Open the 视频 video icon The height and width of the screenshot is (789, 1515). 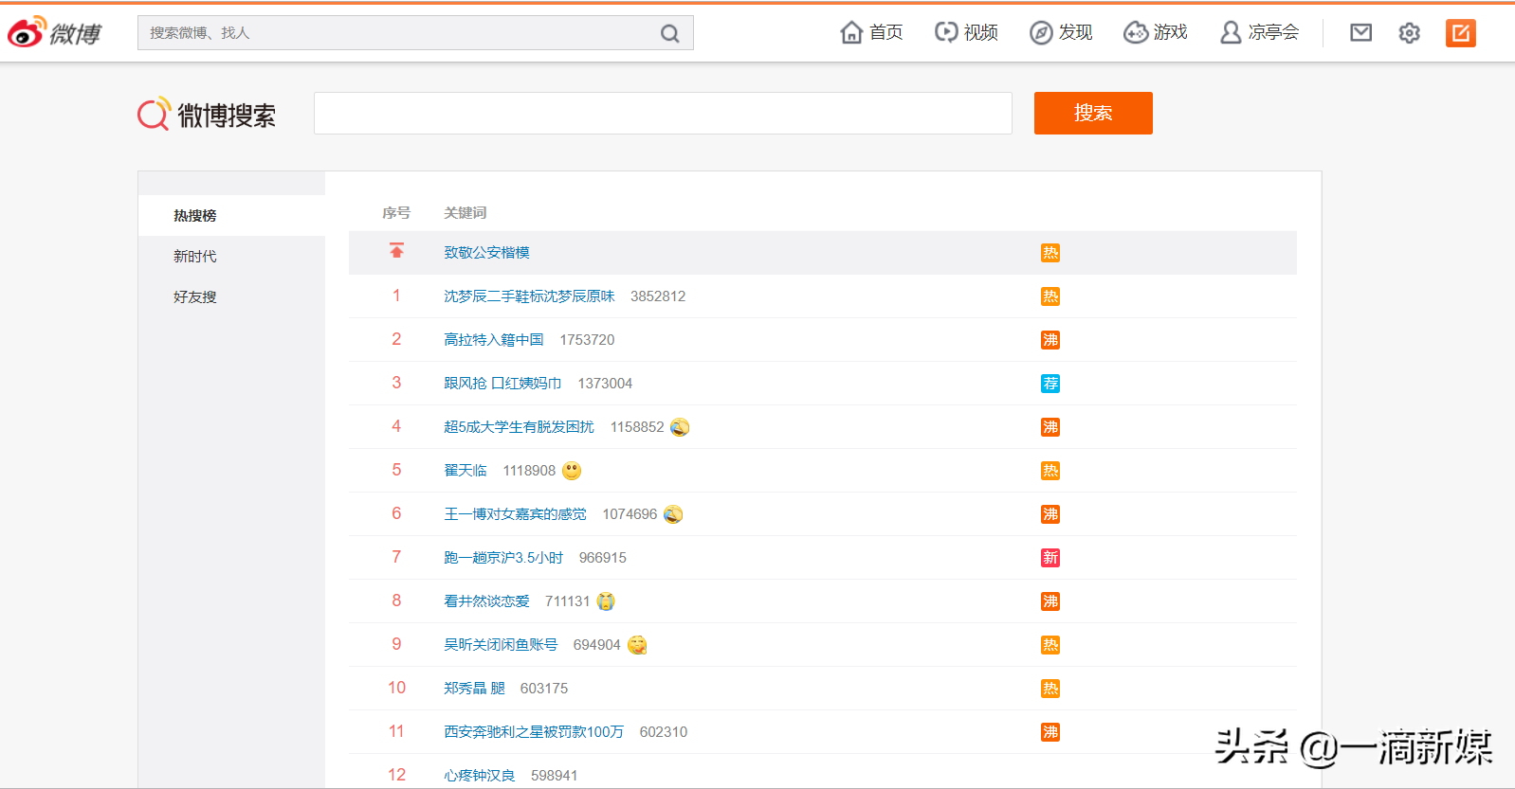(946, 32)
